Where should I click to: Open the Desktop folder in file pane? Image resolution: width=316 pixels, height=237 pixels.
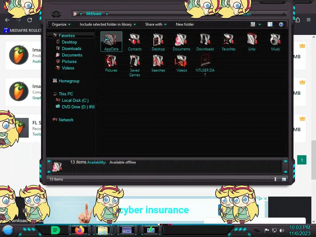tap(158, 42)
